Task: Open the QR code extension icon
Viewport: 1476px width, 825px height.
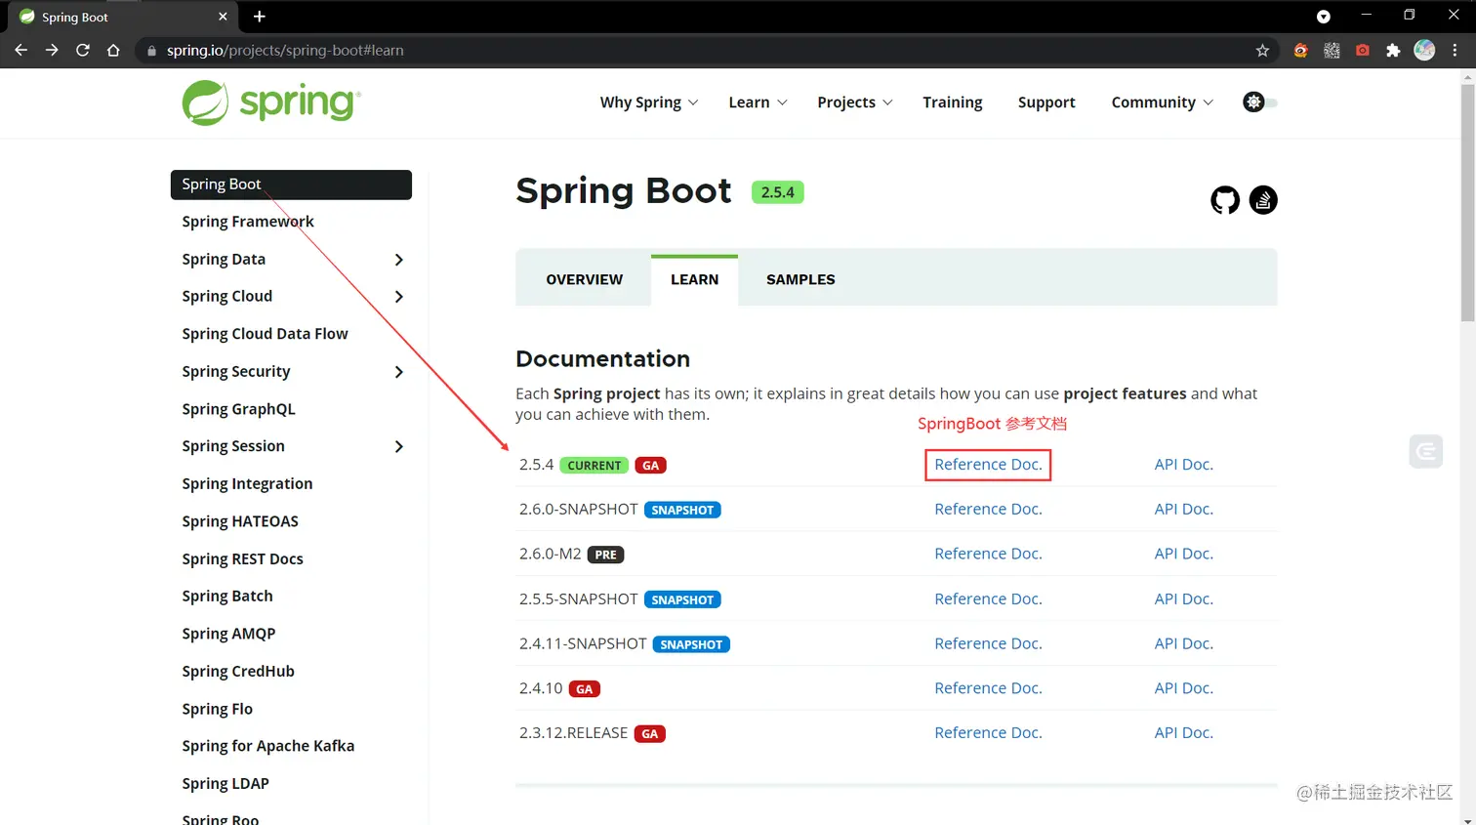Action: tap(1332, 50)
